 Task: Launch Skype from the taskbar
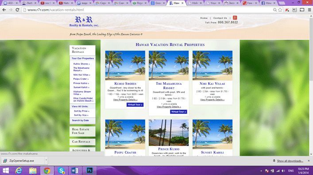62,171
